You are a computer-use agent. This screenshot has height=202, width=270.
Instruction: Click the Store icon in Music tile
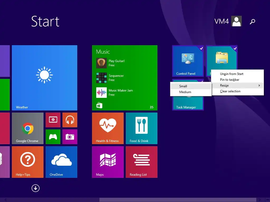click(x=99, y=105)
